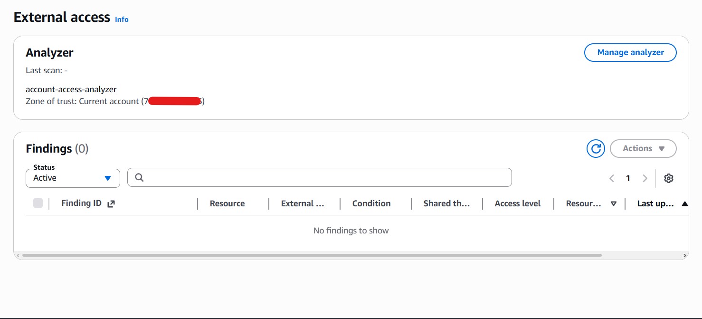This screenshot has height=319, width=702.
Task: Click external link icon beside Finding ID
Action: tap(111, 203)
